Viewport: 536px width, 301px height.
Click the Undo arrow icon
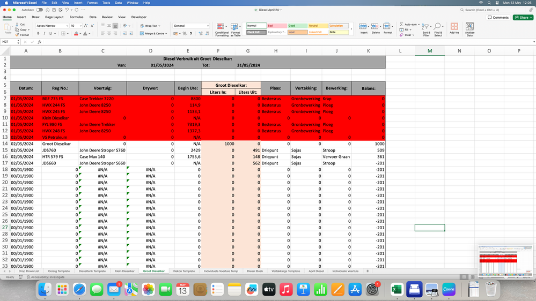click(67, 10)
